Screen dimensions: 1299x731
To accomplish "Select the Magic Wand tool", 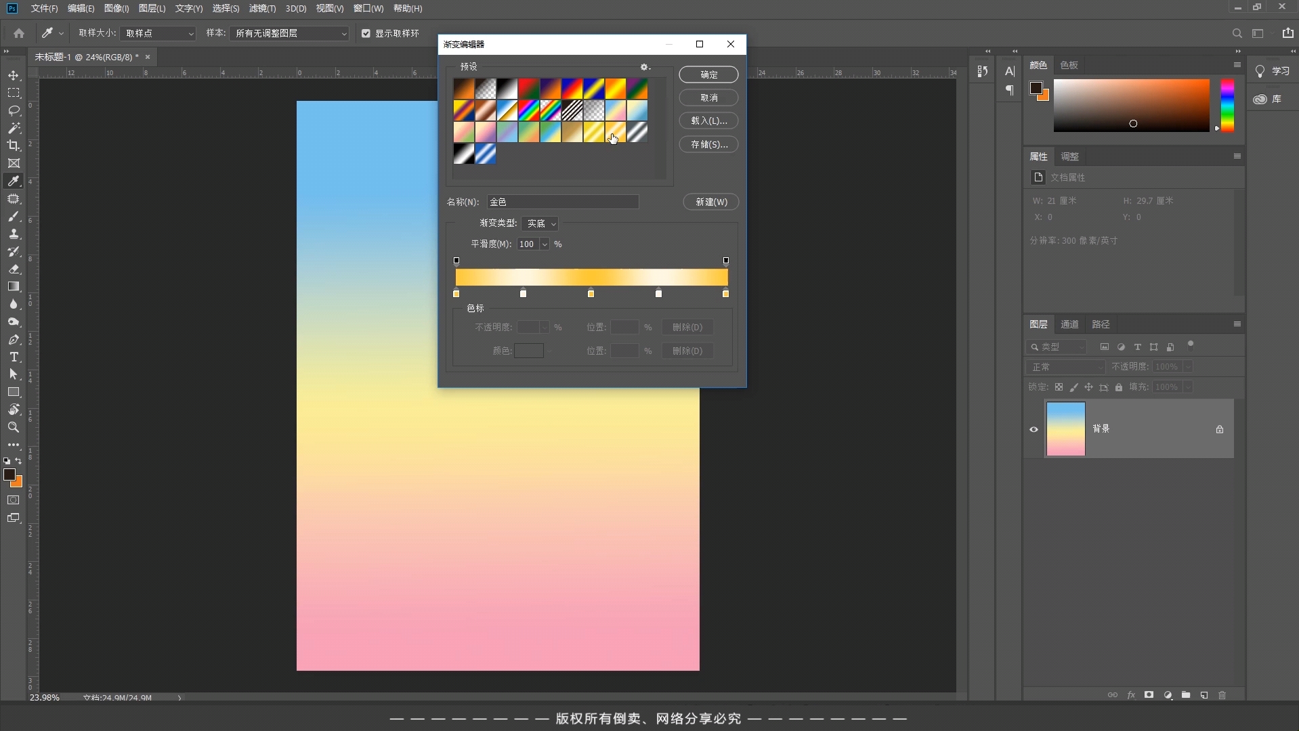I will (14, 128).
